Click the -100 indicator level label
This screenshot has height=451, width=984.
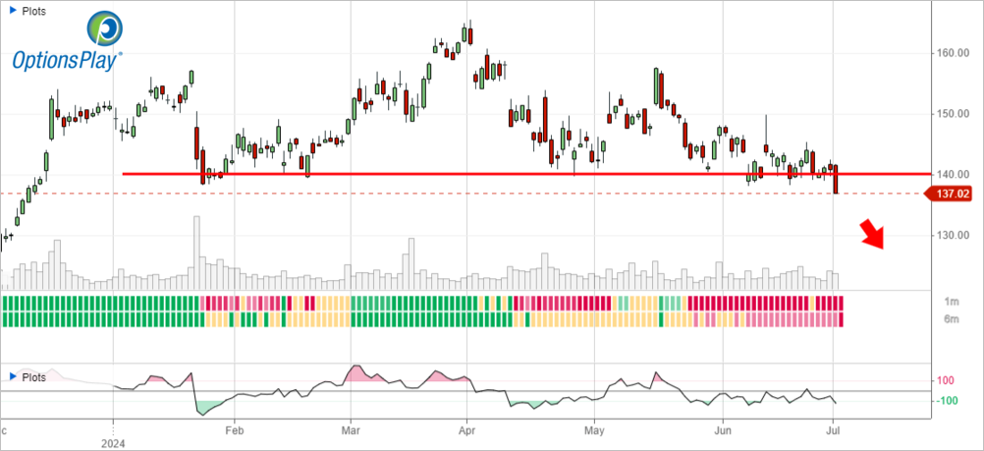945,401
